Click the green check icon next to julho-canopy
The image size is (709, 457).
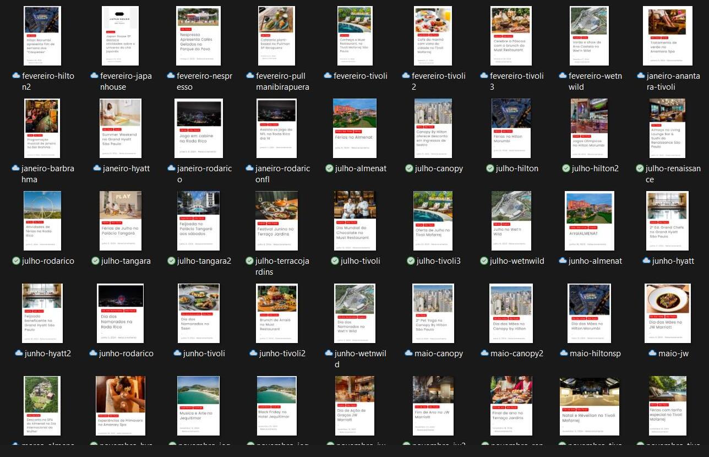click(x=409, y=168)
